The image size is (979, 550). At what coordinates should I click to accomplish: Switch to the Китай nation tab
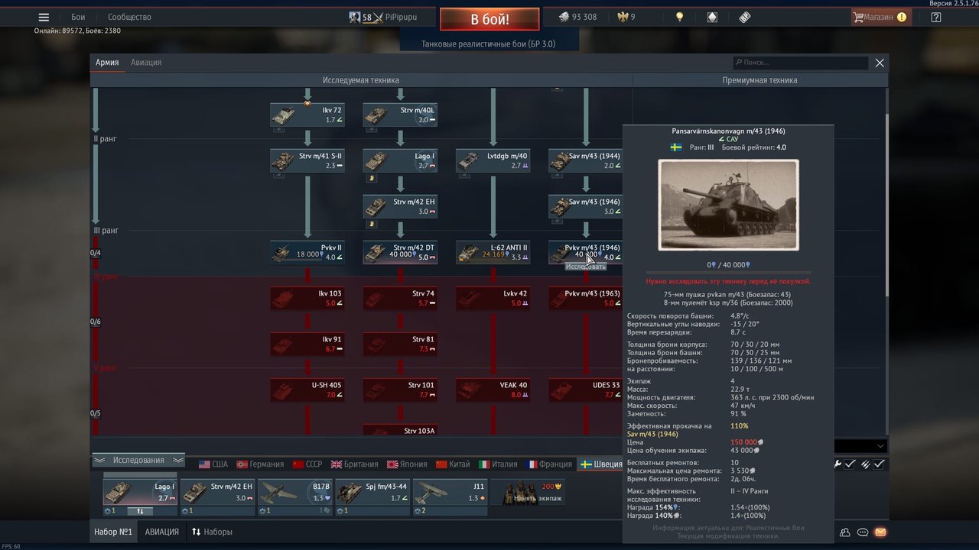453,464
